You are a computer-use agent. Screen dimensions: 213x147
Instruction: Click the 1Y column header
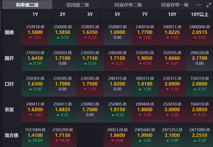35,14
